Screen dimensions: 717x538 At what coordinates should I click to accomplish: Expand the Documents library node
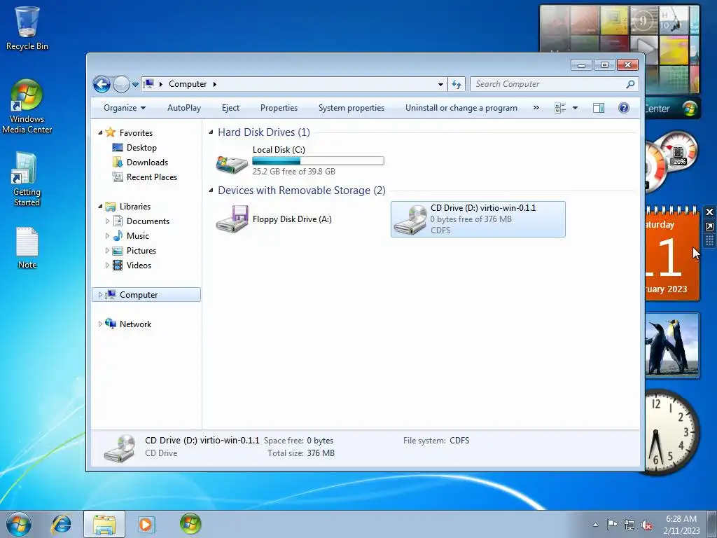click(107, 221)
